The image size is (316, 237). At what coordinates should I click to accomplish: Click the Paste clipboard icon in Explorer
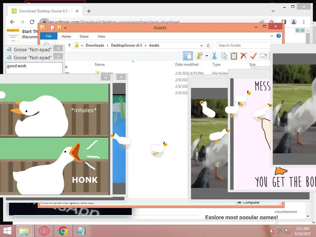pos(234,56)
